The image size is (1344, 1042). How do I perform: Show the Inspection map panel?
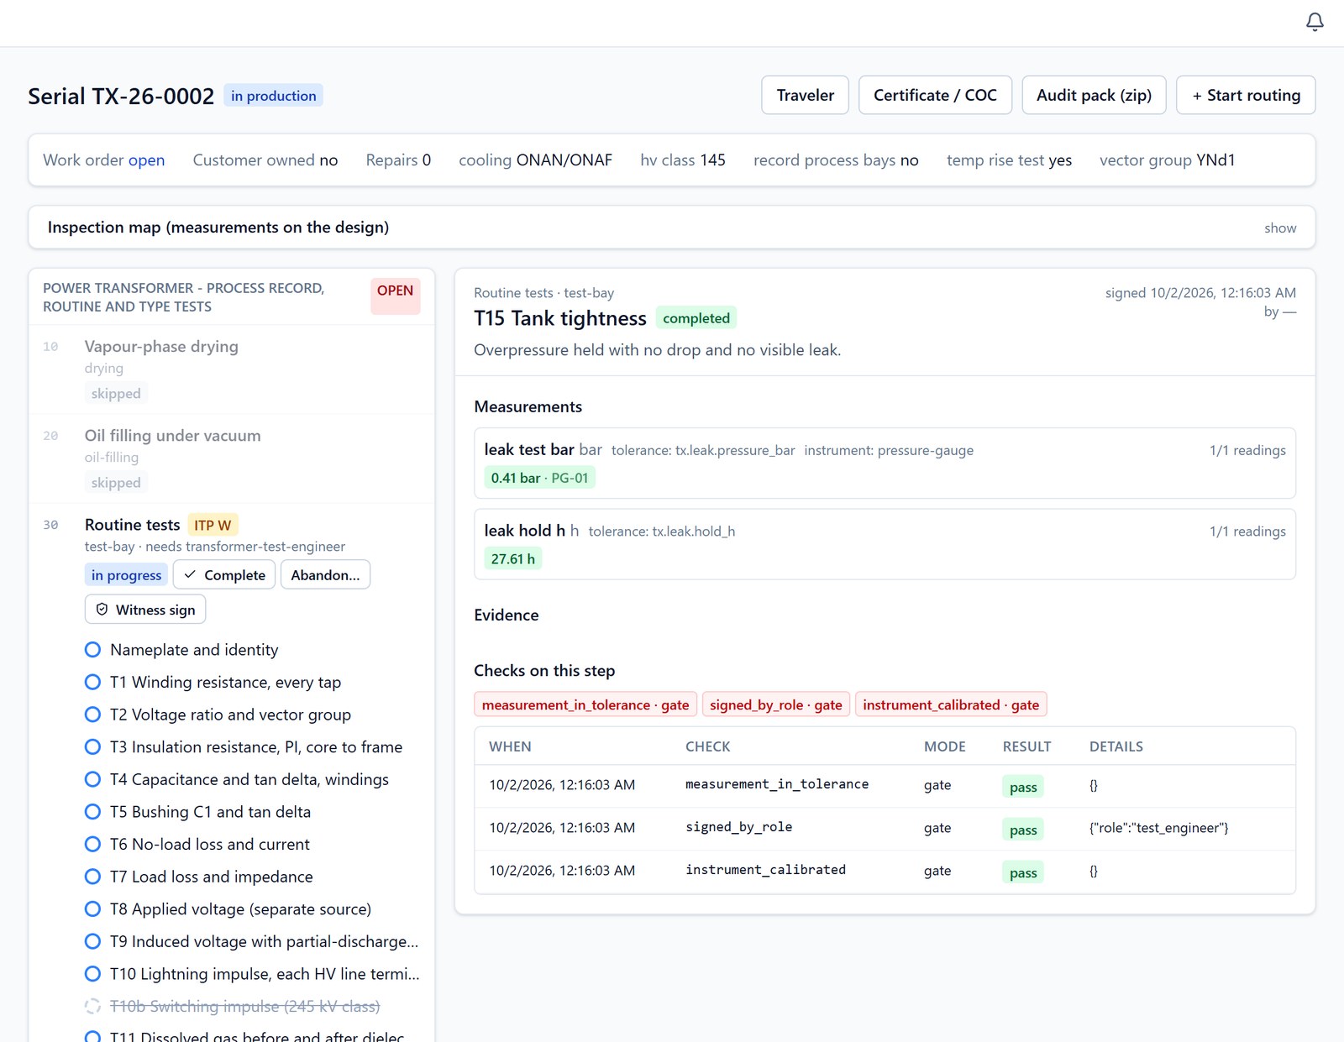tap(1280, 228)
